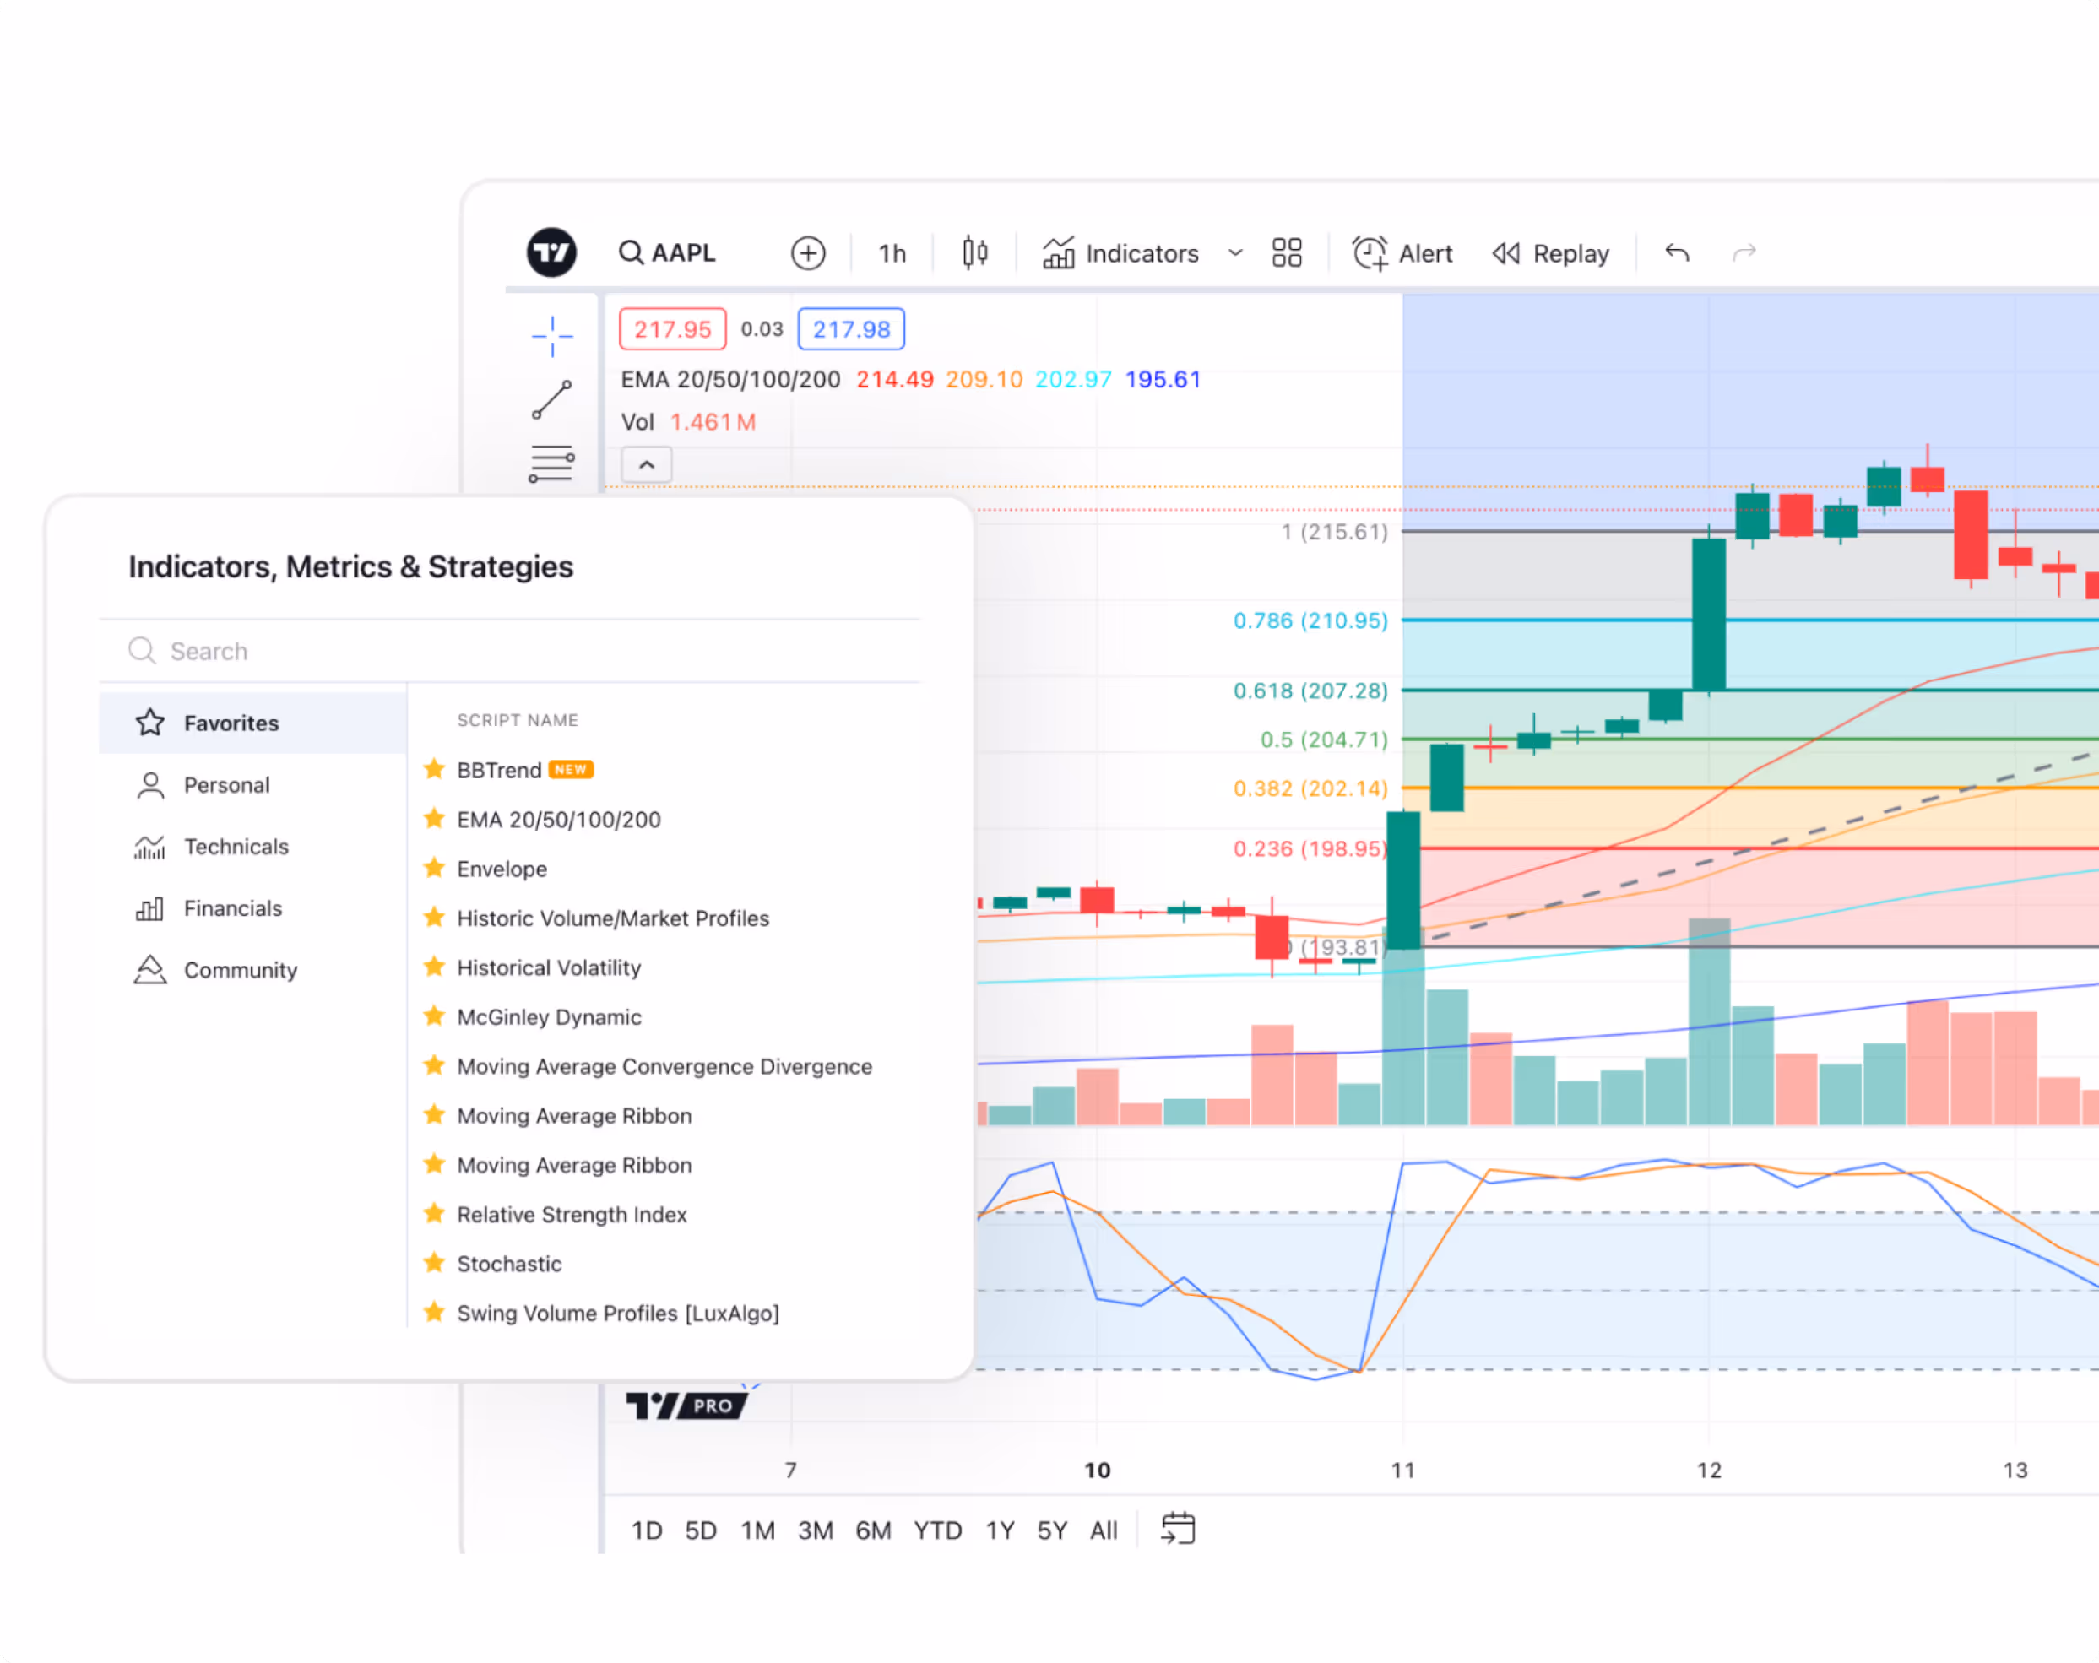Select the crosshair cursor tool
2099x1663 pixels.
(x=551, y=335)
